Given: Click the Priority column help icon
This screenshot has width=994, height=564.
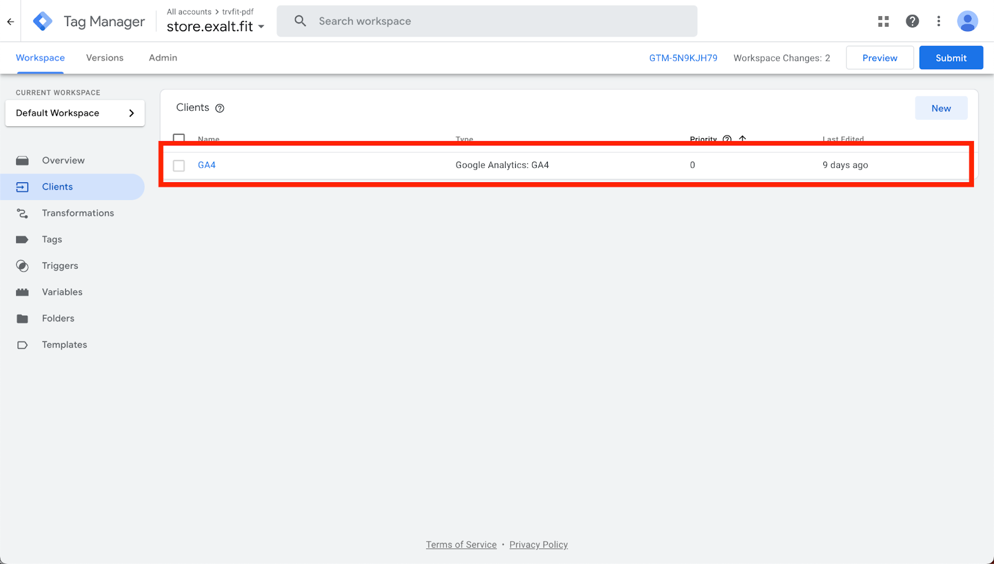Looking at the screenshot, I should (x=727, y=139).
